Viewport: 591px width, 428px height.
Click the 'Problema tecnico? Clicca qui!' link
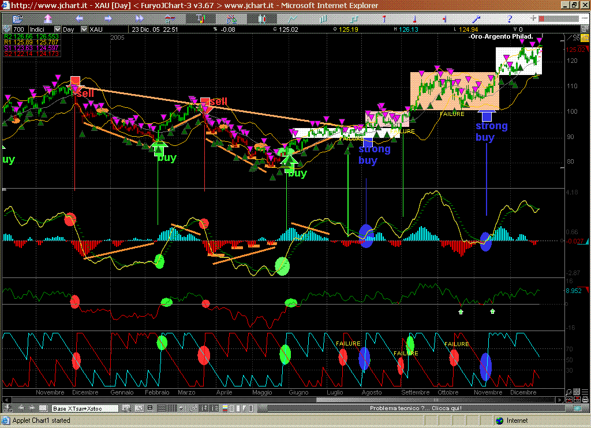click(416, 408)
